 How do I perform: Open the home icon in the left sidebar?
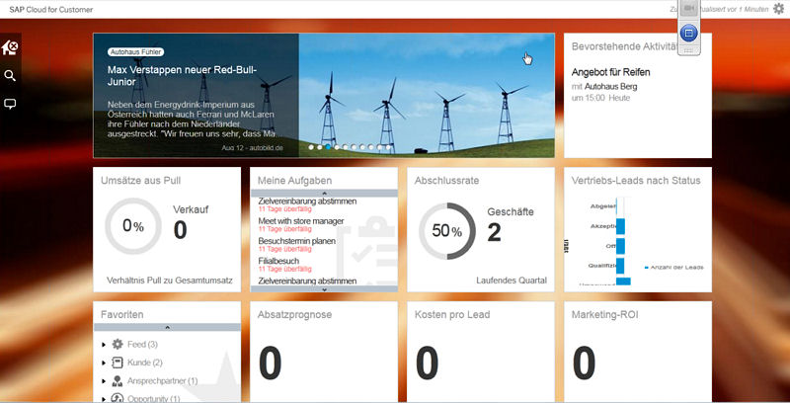(10, 47)
